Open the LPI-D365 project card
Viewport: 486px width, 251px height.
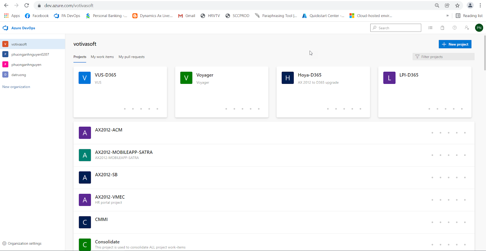tap(425, 92)
